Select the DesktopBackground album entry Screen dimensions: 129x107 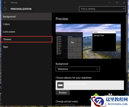pyautogui.click(x=90, y=85)
